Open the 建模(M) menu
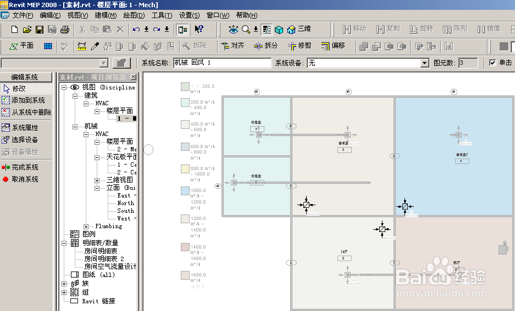Screen dimensions: 515x311 point(106,15)
